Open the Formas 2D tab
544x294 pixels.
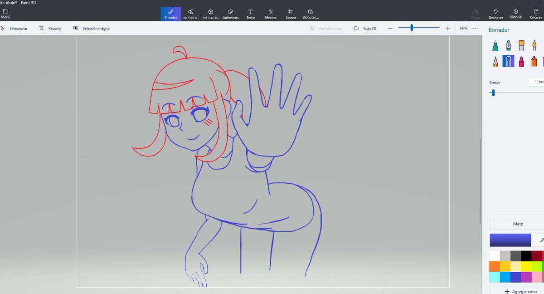191,14
